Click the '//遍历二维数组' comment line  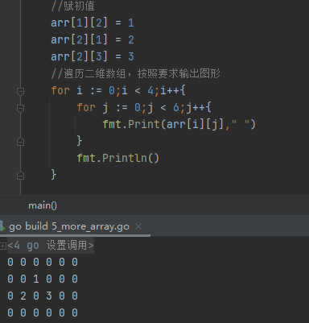point(136,73)
